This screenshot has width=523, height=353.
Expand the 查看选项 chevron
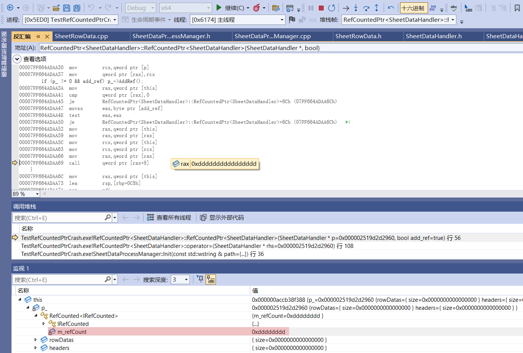click(x=17, y=59)
